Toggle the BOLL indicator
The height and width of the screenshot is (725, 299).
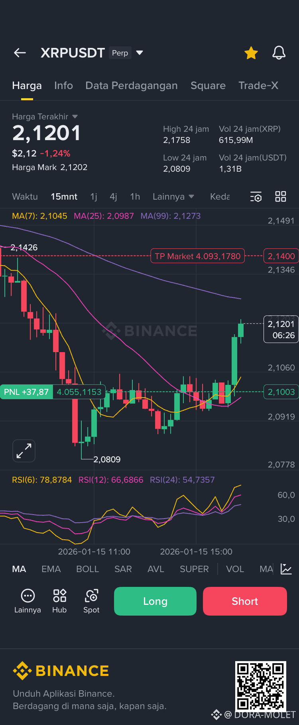click(87, 569)
